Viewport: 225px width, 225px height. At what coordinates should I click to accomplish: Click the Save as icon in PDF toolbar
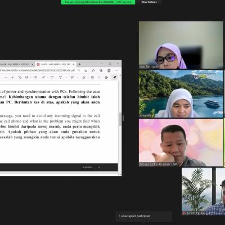pos(106,77)
